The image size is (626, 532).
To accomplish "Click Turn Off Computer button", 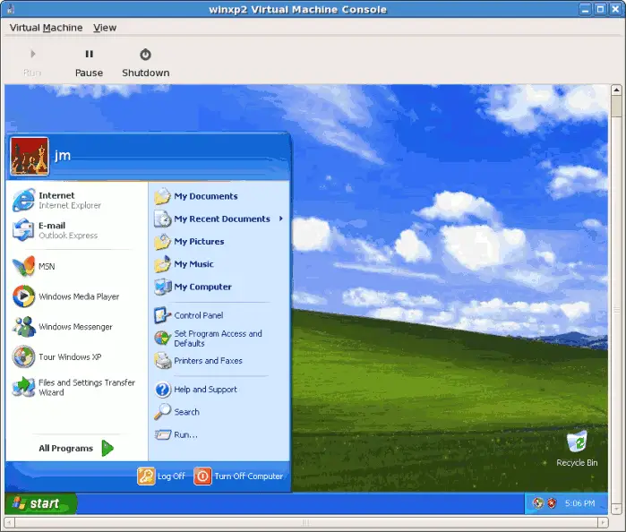I will click(238, 476).
